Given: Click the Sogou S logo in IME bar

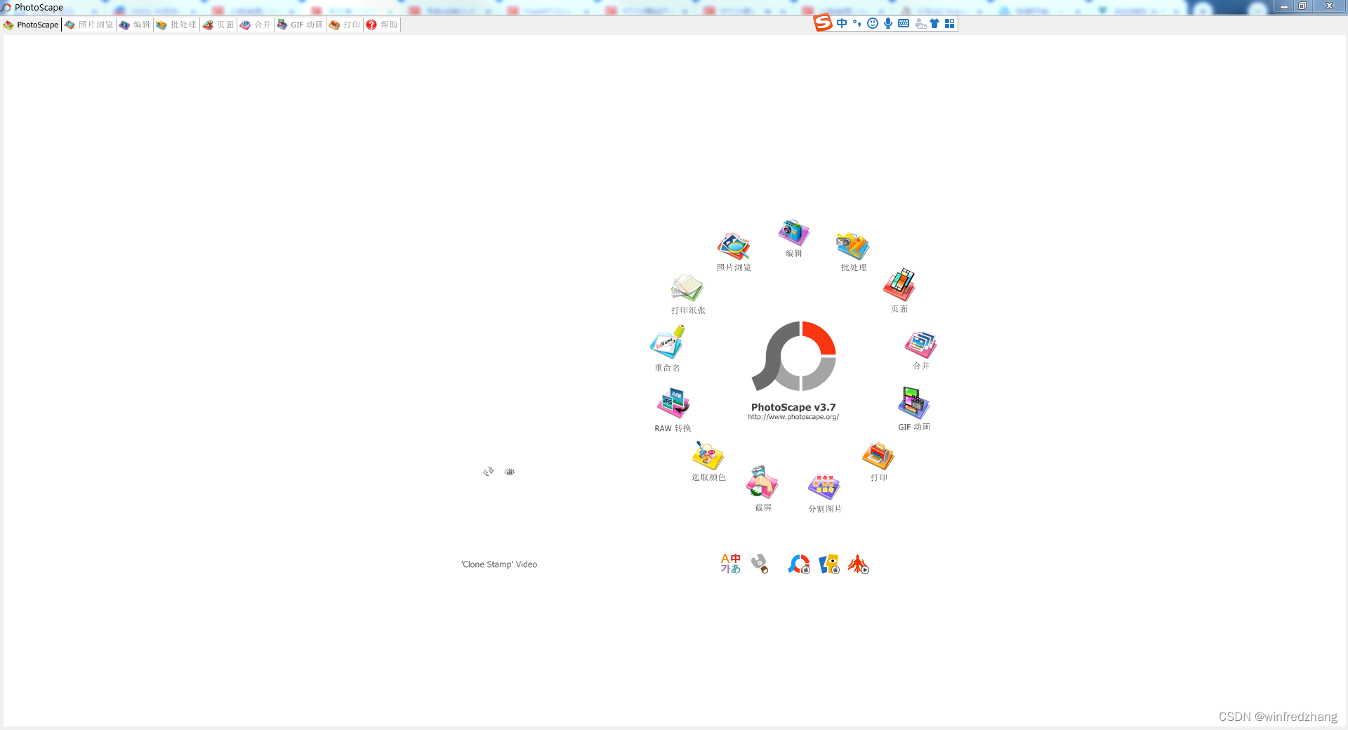Looking at the screenshot, I should click(823, 23).
